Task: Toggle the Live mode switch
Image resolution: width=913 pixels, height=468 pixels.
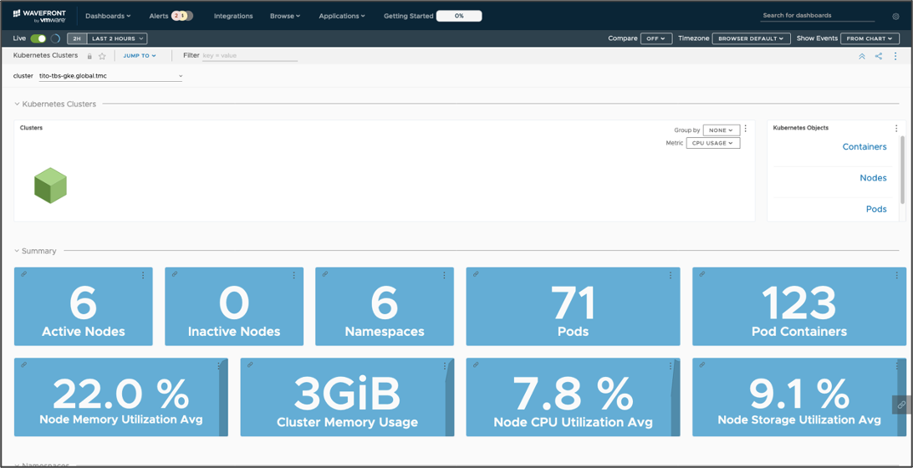Action: pos(38,38)
